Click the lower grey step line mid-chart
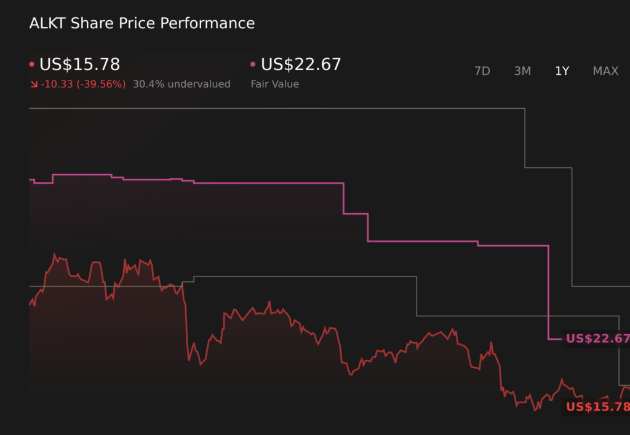The height and width of the screenshot is (435, 630). pyautogui.click(x=308, y=276)
